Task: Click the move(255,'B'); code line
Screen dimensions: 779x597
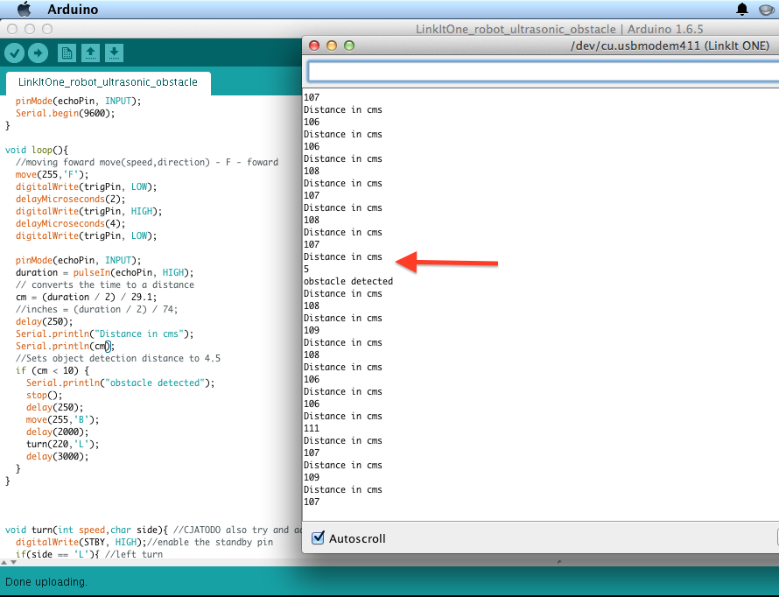Action: click(x=63, y=419)
